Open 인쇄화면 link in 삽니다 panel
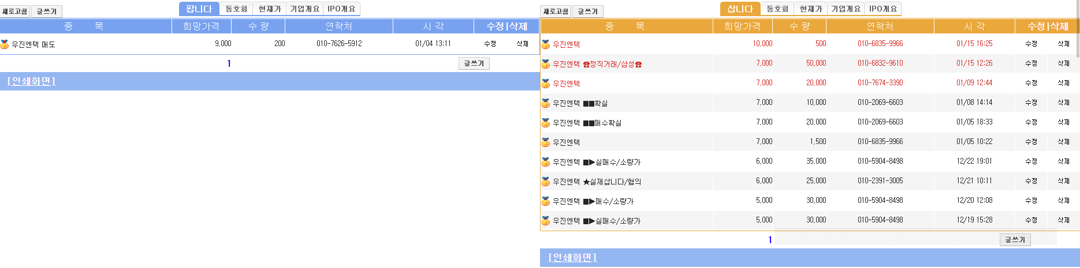The height and width of the screenshot is (268, 1080). pos(572,258)
